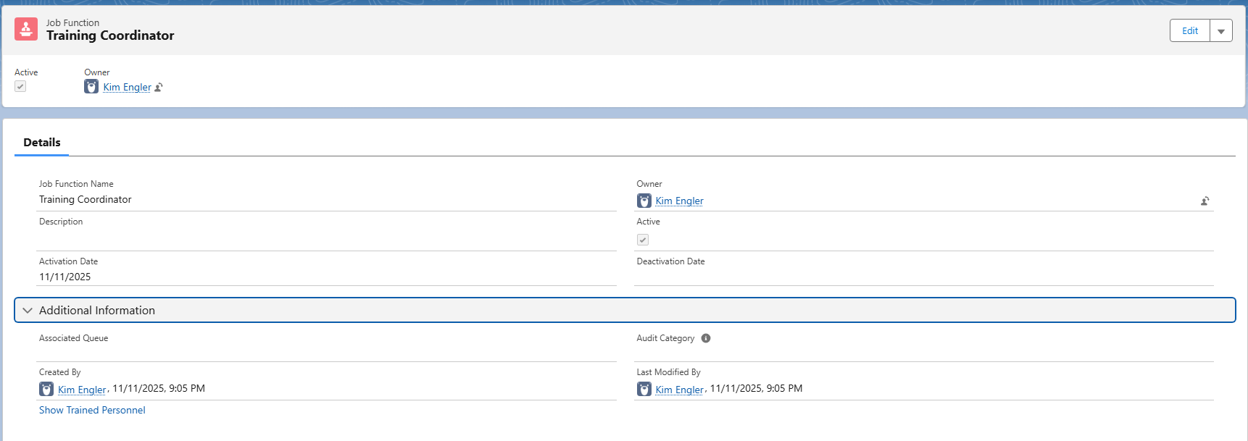Click the Job Function record icon
This screenshot has width=1248, height=441.
[26, 30]
